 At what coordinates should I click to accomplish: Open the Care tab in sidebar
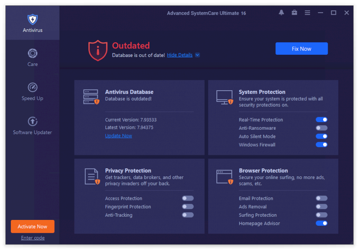coord(32,57)
